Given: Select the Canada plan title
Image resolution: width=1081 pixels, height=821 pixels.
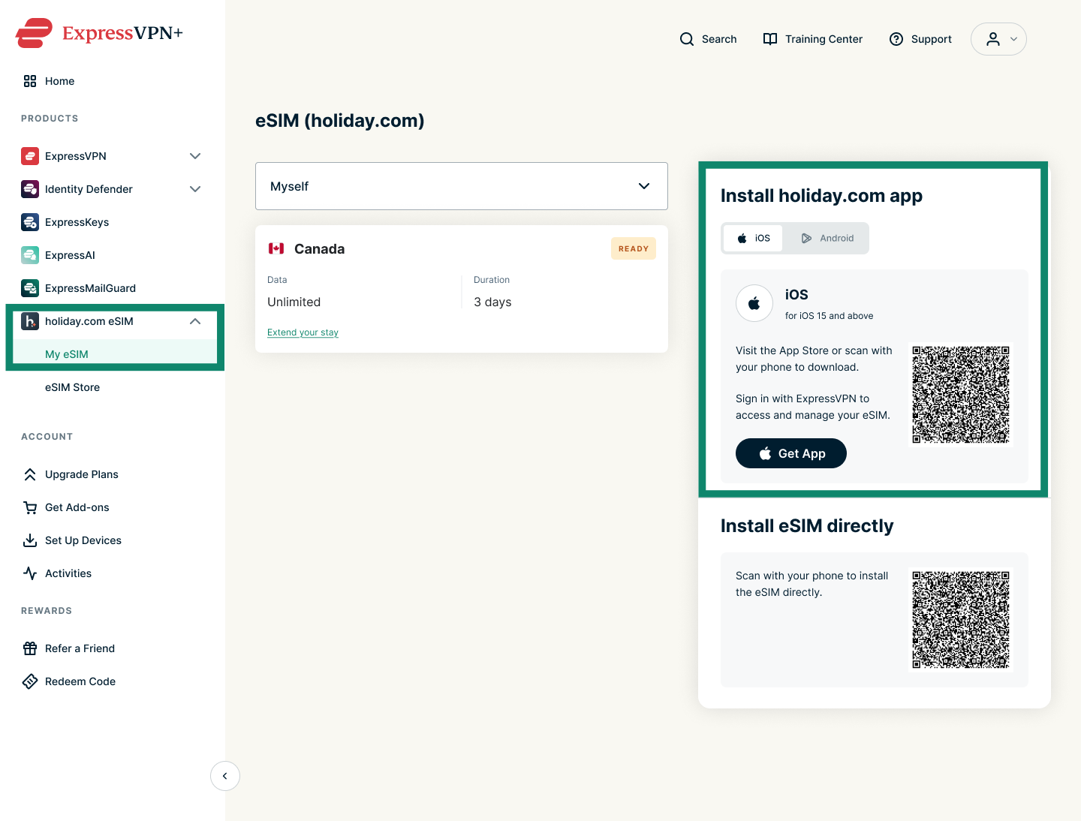Looking at the screenshot, I should tap(319, 248).
